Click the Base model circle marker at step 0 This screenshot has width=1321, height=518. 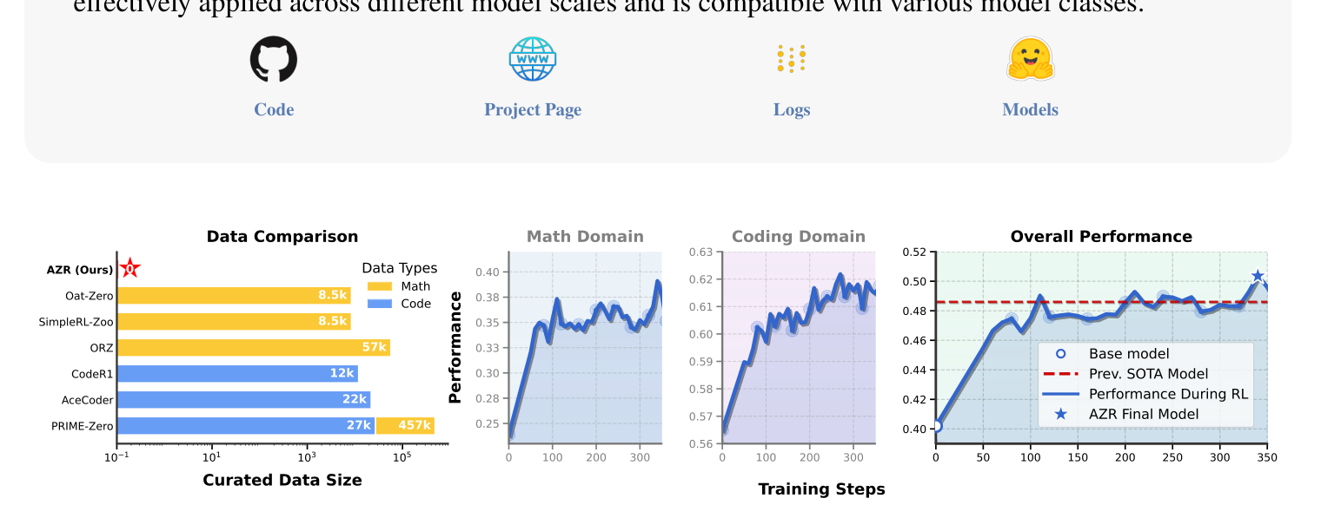(936, 426)
